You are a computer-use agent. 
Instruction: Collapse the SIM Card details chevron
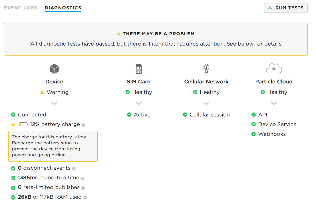point(139,103)
